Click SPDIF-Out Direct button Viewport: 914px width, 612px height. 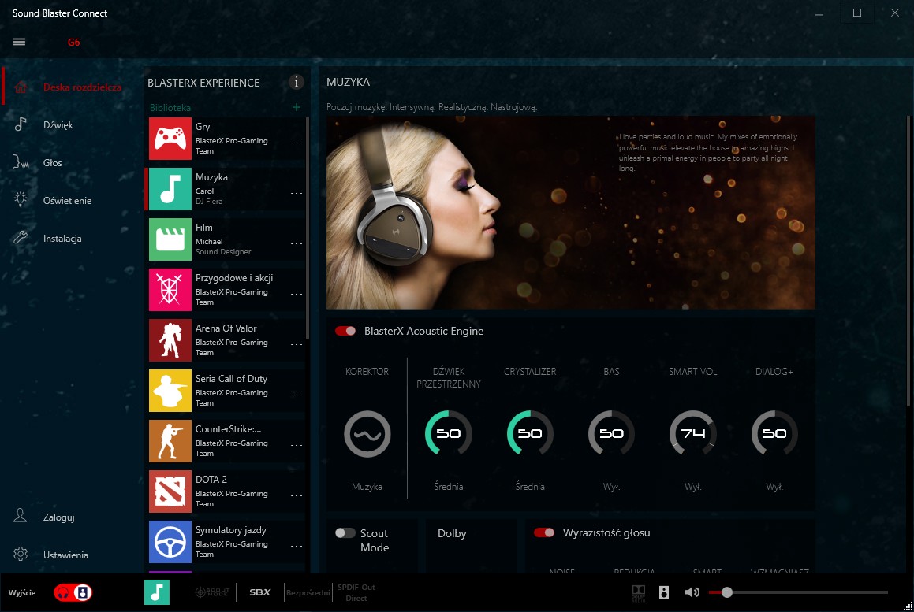coord(356,593)
